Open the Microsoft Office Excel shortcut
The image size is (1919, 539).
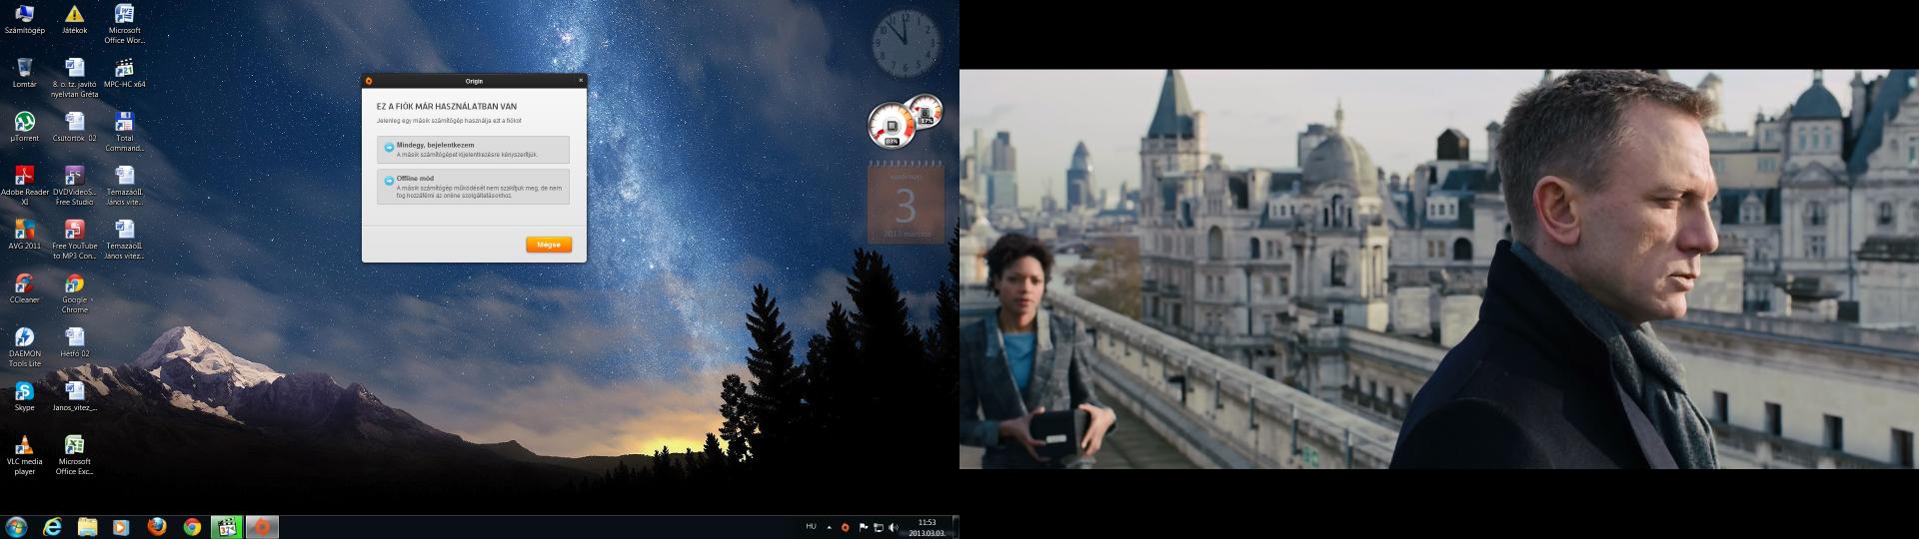click(74, 456)
